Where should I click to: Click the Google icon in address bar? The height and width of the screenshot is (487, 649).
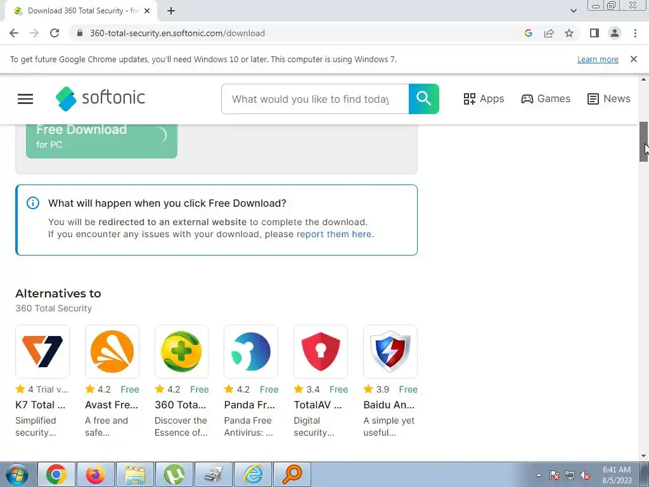coord(528,33)
